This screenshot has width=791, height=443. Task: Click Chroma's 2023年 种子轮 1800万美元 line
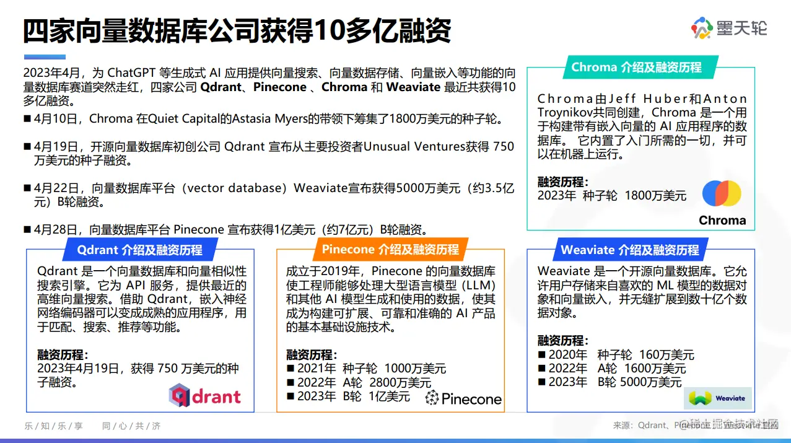(612, 196)
